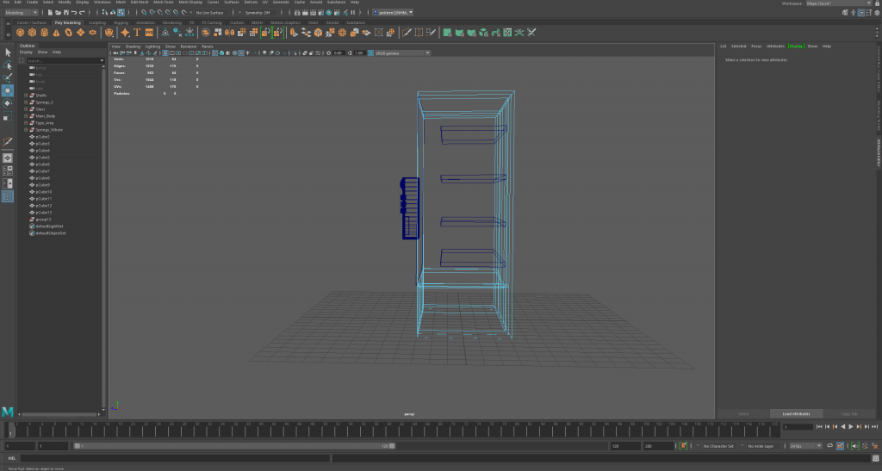Image resolution: width=882 pixels, height=471 pixels.
Task: Activate the Lasso select tool
Action: [x=8, y=65]
